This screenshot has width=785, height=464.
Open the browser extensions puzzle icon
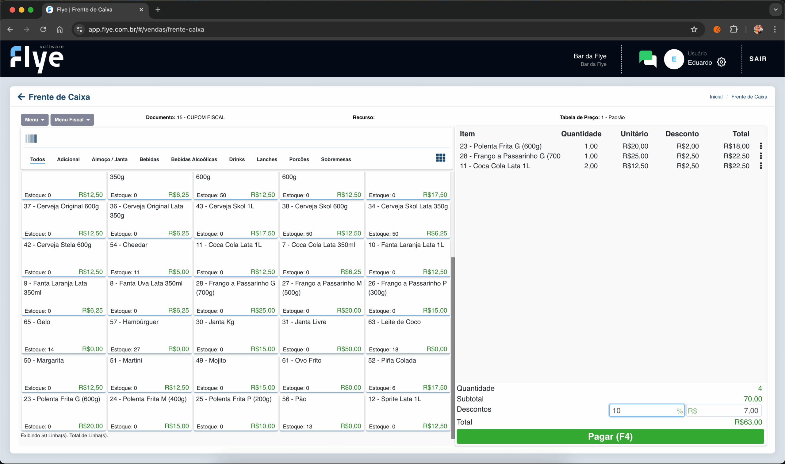click(x=733, y=29)
